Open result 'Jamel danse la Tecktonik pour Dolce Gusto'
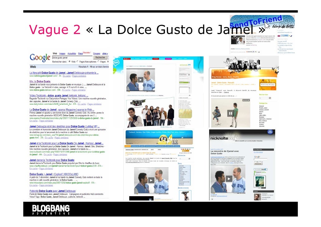The width and height of the screenshot is (321, 227). click(x=52, y=160)
